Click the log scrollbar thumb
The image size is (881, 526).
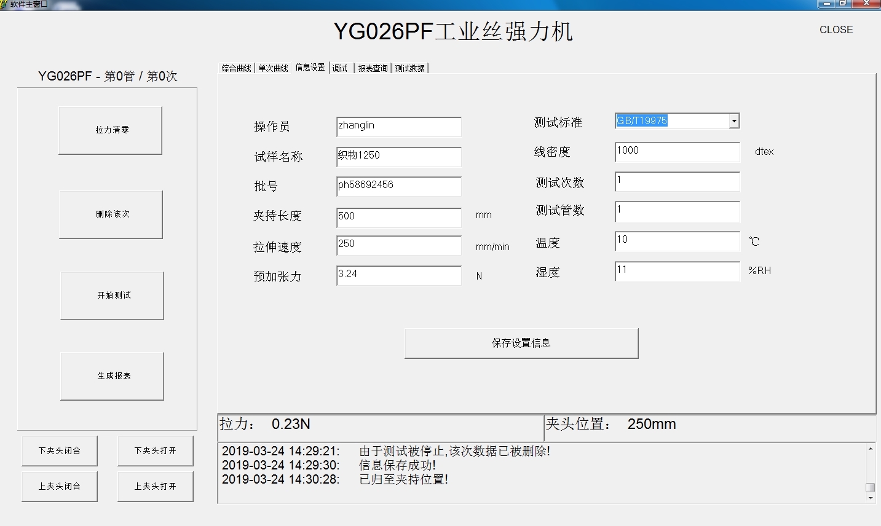coord(871,487)
